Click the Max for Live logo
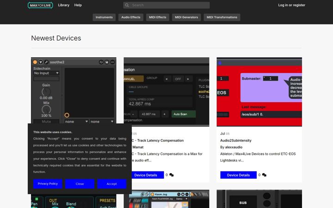The height and width of the screenshot is (208, 333). (x=40, y=5)
